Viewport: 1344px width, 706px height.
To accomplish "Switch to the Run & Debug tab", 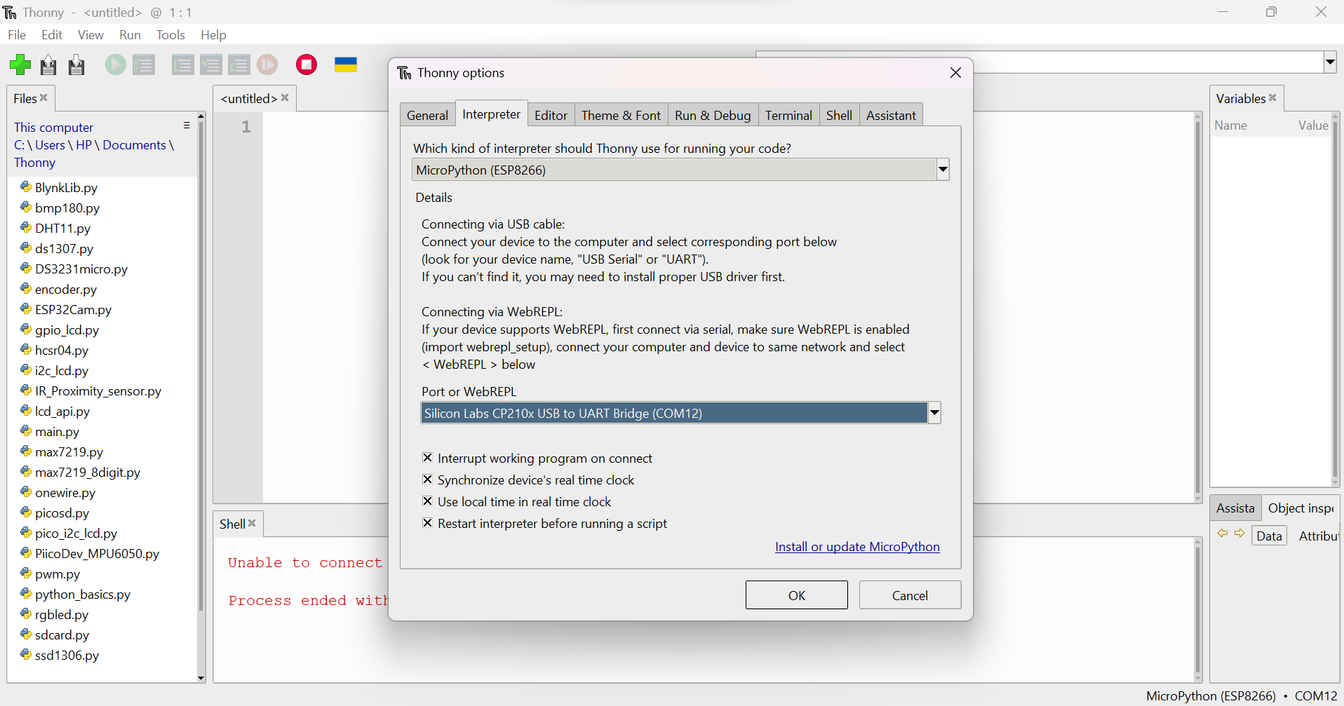I will pos(713,115).
